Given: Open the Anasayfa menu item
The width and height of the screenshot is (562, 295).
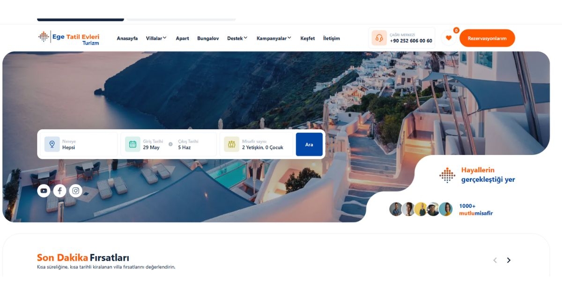Looking at the screenshot, I should 127,38.
